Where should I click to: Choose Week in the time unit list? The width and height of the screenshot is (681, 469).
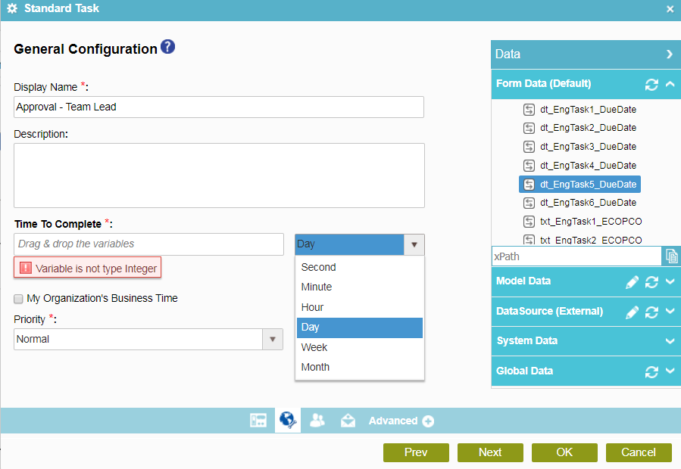[x=314, y=347]
